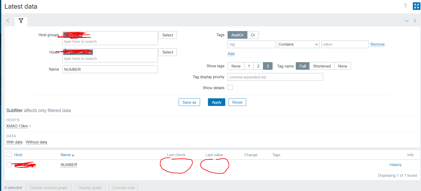Choose And/Or tag evaluation

pos(237,35)
